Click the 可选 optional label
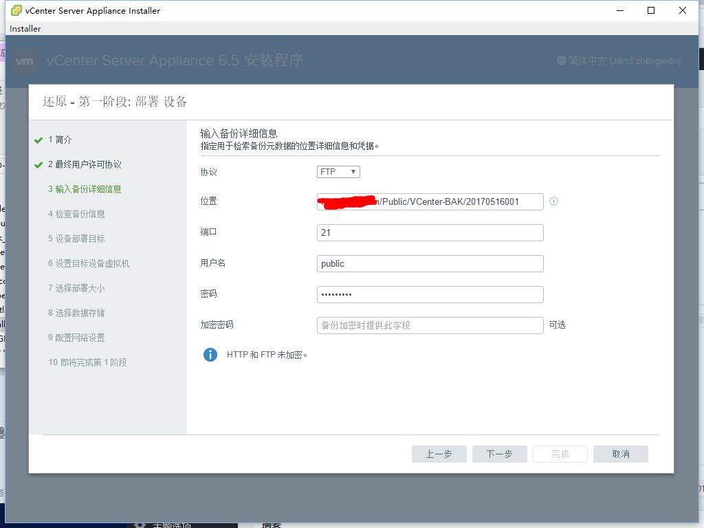This screenshot has width=704, height=528. pos(557,324)
